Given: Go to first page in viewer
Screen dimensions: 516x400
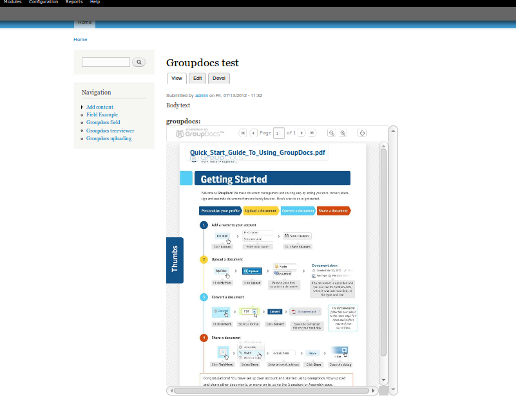Looking at the screenshot, I should tap(243, 133).
